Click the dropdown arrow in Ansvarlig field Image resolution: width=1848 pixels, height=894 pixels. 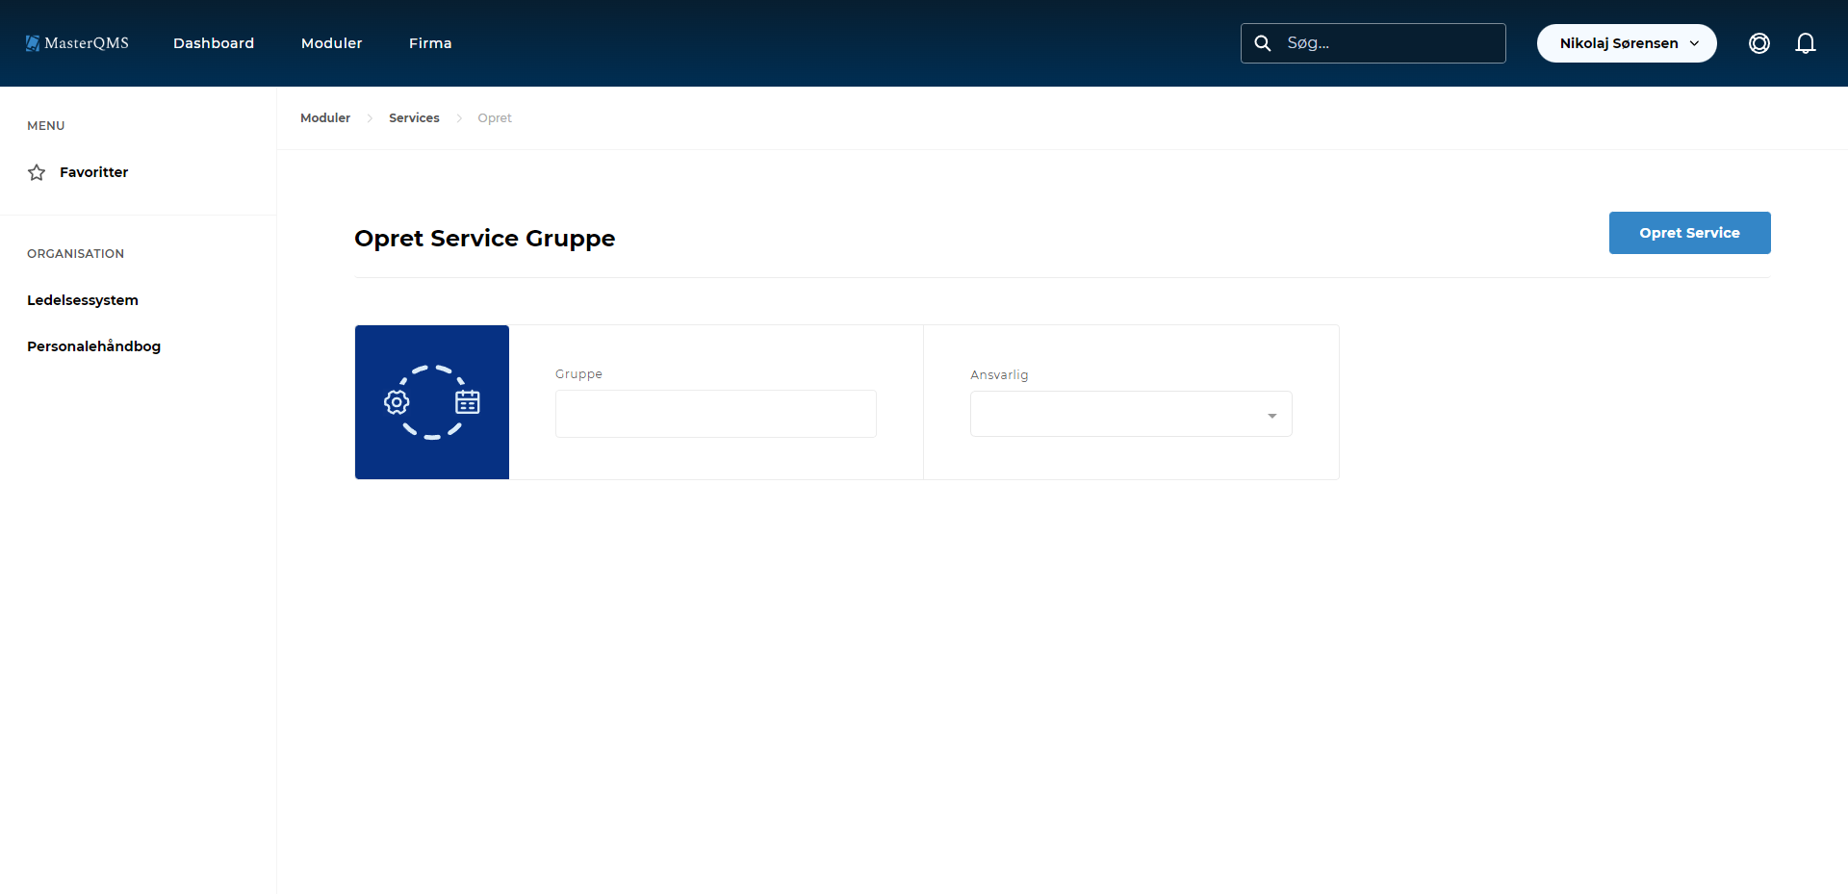pyautogui.click(x=1272, y=413)
